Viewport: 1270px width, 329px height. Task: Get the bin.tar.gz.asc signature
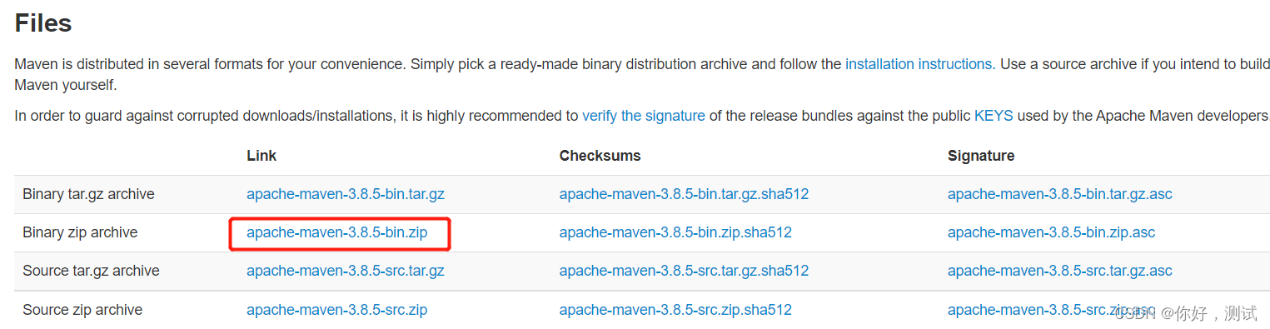pyautogui.click(x=1060, y=194)
